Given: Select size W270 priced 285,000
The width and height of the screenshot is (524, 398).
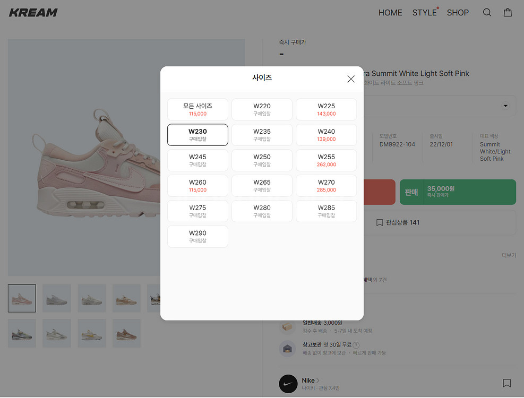Looking at the screenshot, I should point(326,186).
